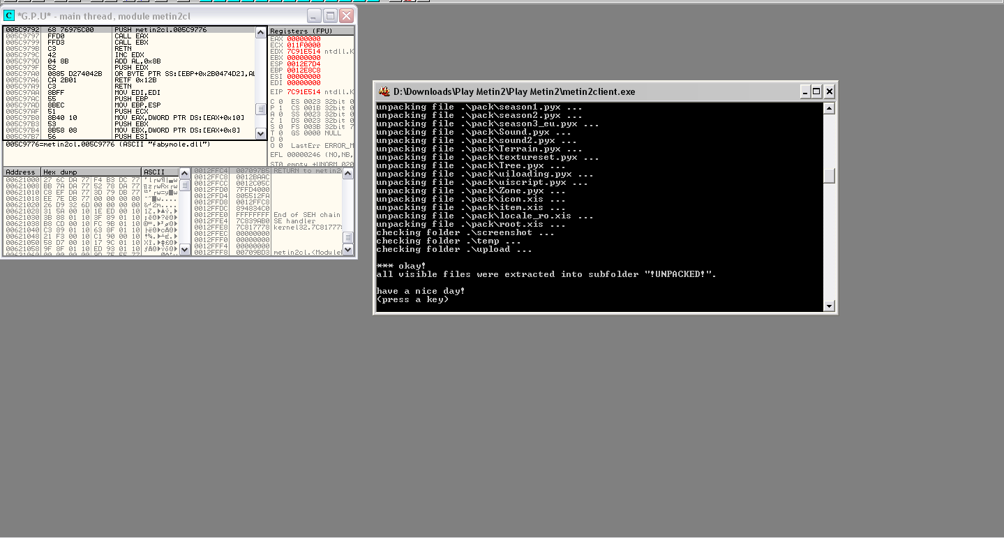
Task: Click console line mentioning "!UNPACKED!" subfolder
Action: click(546, 274)
